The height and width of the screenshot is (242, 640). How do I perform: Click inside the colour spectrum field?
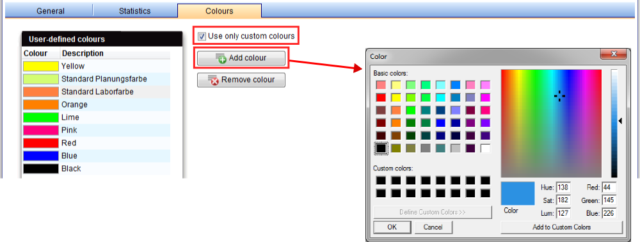click(552, 124)
